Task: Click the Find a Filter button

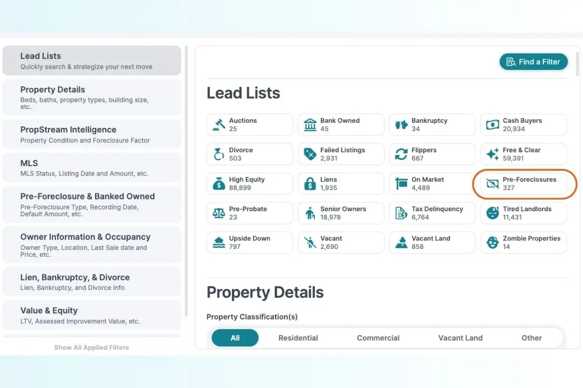Action: [534, 61]
